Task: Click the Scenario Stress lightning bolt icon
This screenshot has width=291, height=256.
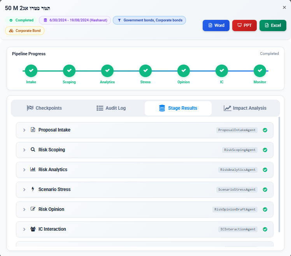Action: tap(33, 189)
